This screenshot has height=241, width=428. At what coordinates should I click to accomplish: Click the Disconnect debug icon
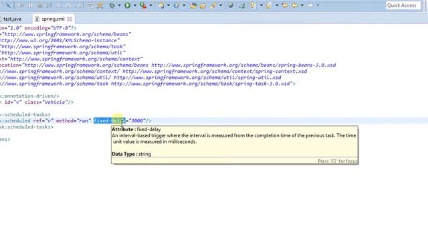click(x=49, y=5)
